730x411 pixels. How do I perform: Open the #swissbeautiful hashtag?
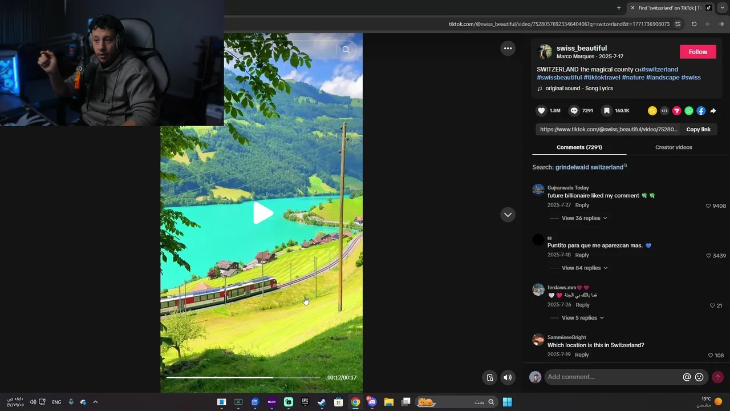click(559, 78)
